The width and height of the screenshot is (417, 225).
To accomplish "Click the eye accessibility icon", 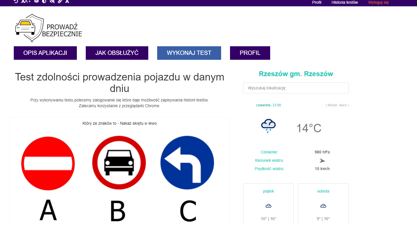I will click(x=36, y=1).
